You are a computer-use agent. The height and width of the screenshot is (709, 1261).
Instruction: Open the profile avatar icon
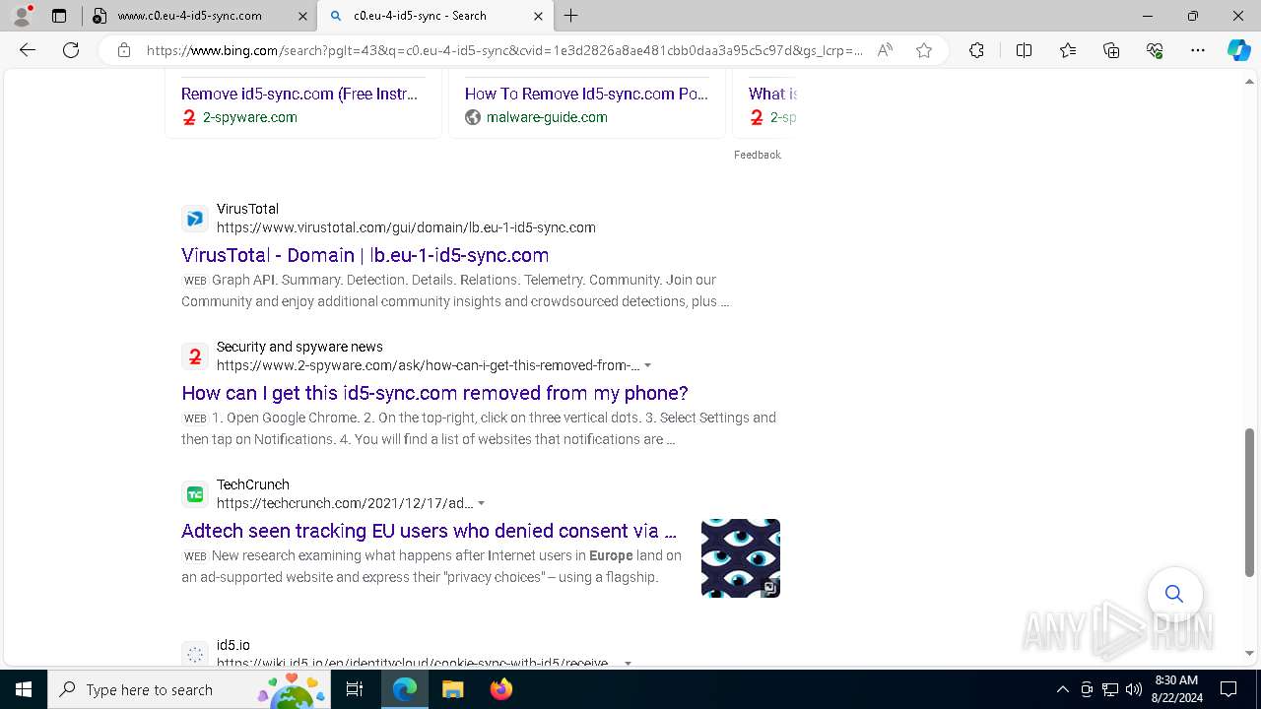tap(22, 16)
